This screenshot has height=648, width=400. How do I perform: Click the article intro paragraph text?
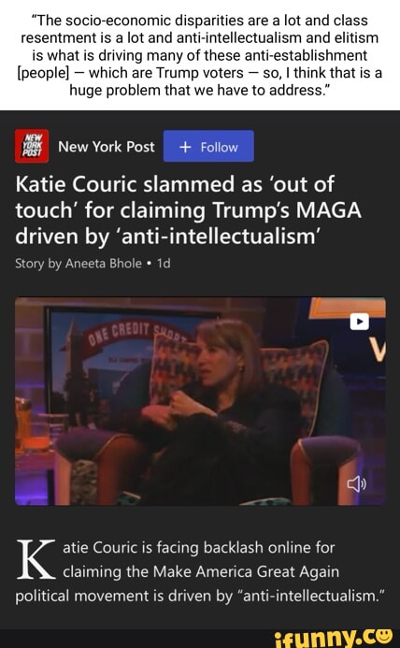pyautogui.click(x=200, y=572)
